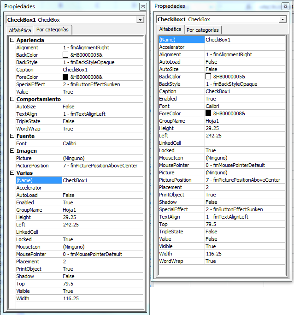Select Por categorías tab in left panel
This screenshot has height=315, width=294.
click(x=53, y=30)
